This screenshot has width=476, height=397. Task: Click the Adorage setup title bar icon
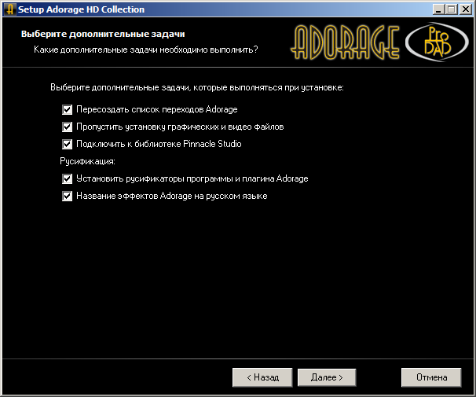[x=10, y=9]
